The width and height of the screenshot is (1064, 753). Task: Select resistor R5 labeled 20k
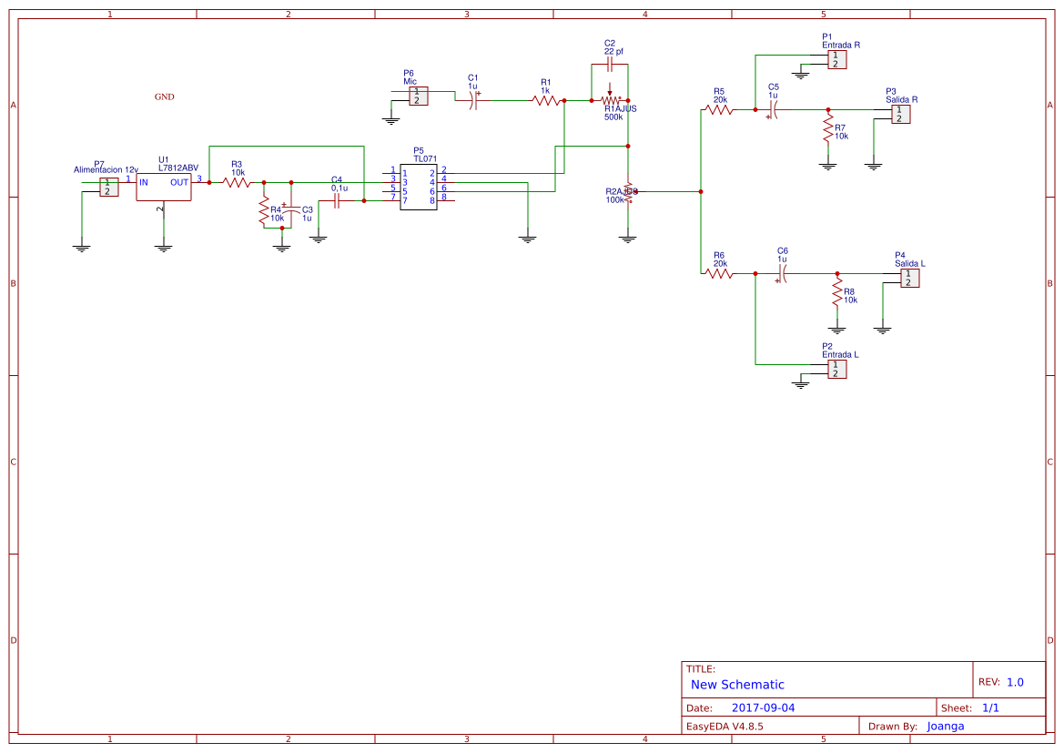click(x=718, y=107)
